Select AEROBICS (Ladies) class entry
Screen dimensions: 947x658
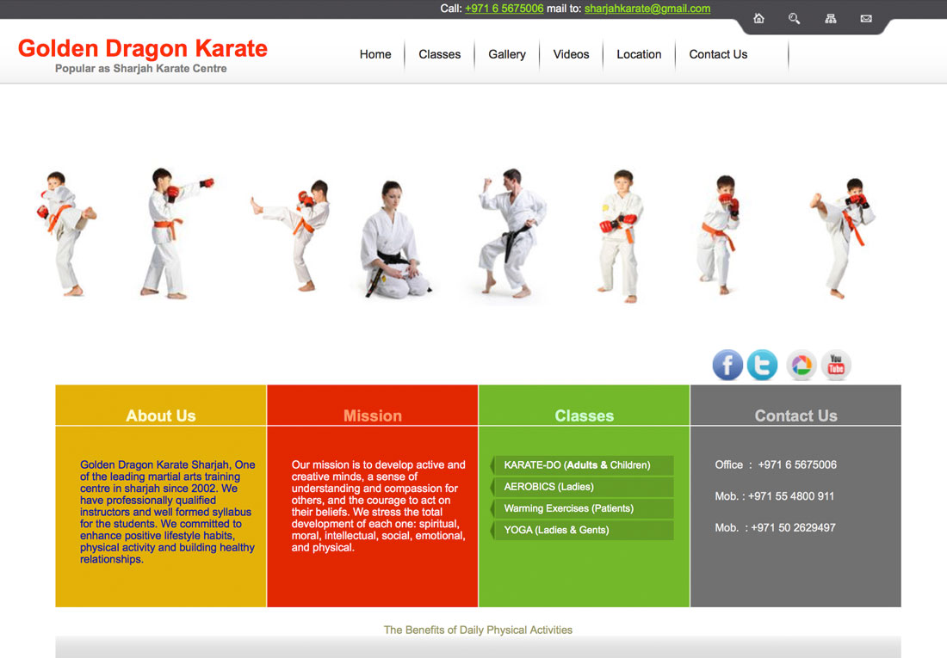tap(582, 486)
